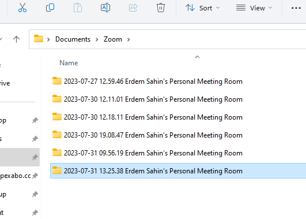Click pin icon on highlighted sidebar item
Screen dimensions: 306x219
pos(35,157)
